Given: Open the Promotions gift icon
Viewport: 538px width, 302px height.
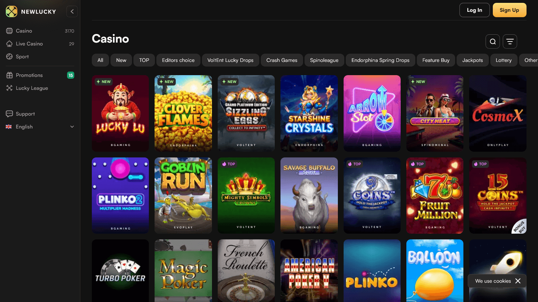Looking at the screenshot, I should (x=9, y=75).
